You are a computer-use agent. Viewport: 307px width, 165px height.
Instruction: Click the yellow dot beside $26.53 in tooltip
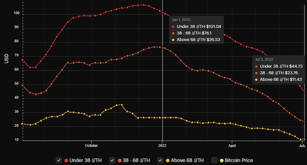(173, 40)
